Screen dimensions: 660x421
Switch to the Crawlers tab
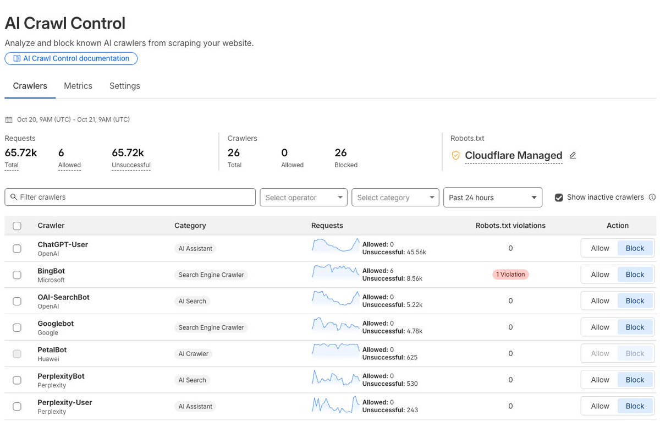tap(30, 86)
